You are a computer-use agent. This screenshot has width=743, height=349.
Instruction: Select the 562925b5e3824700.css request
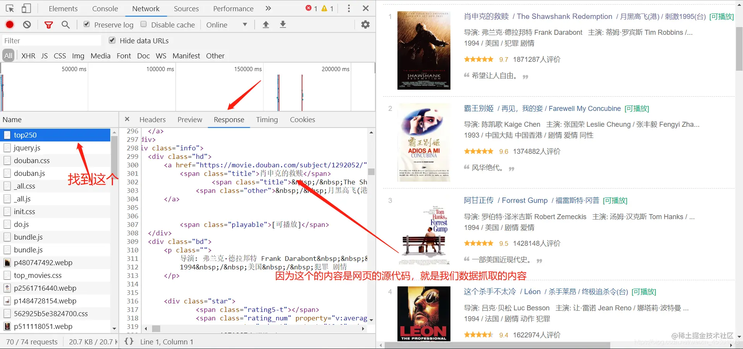(x=55, y=313)
